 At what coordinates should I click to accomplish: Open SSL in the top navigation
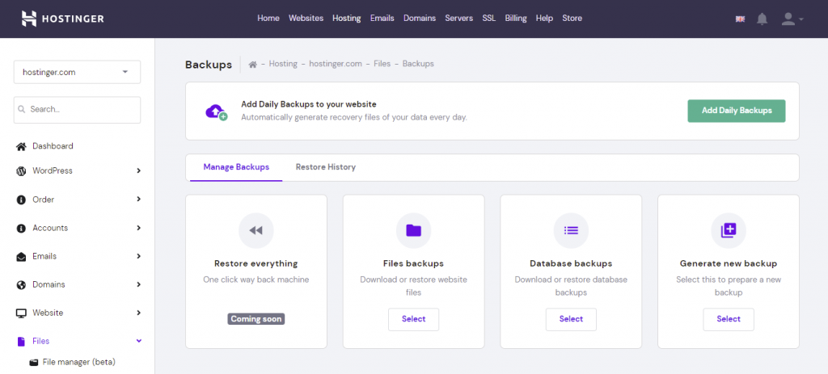click(489, 19)
